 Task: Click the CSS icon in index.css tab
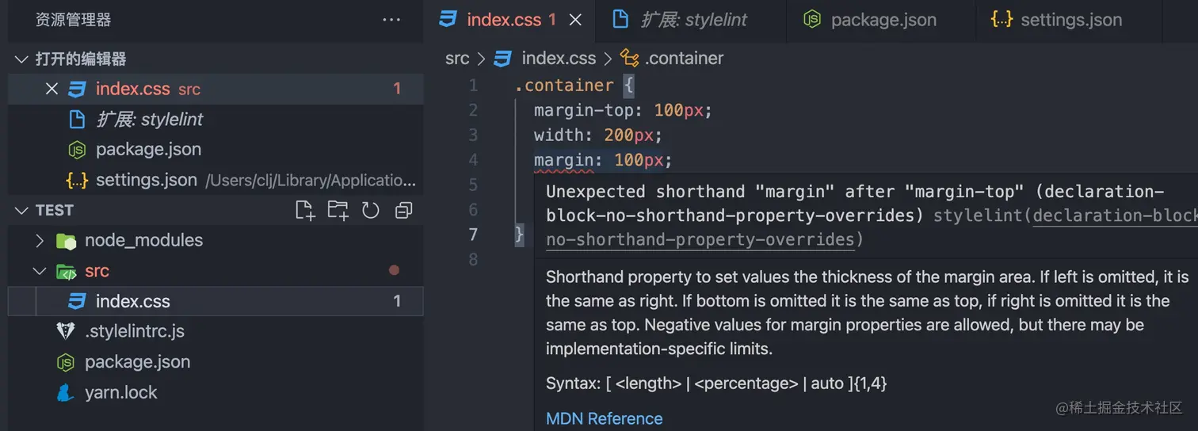coord(448,20)
